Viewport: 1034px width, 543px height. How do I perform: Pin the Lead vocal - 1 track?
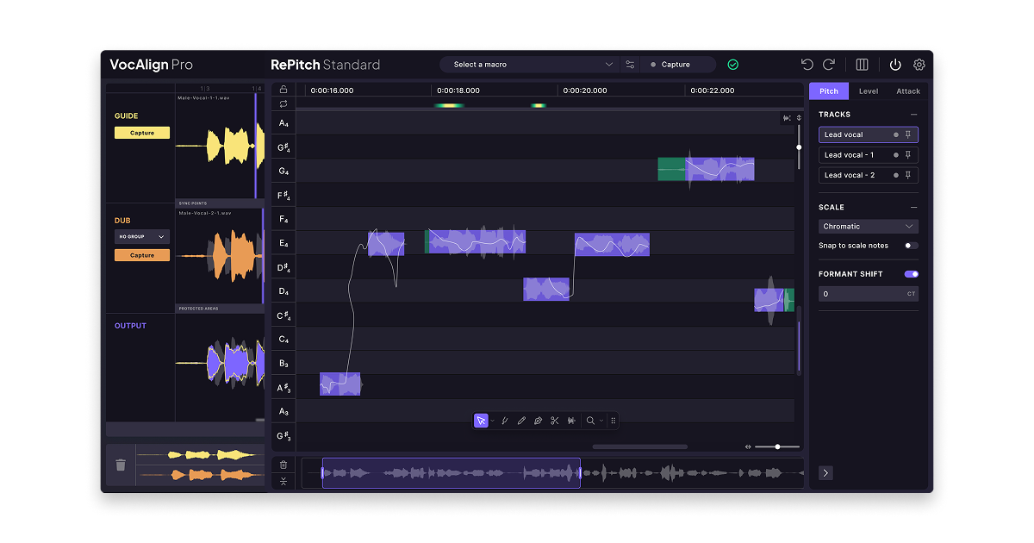(x=907, y=155)
